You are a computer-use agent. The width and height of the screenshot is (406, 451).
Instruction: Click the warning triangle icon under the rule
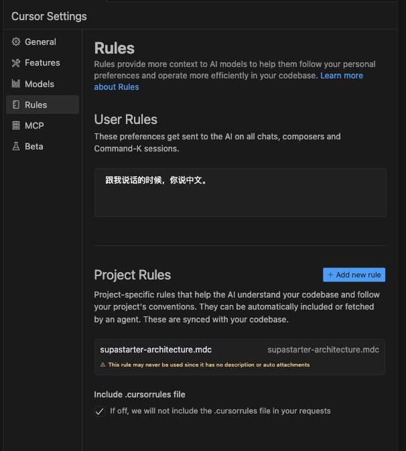[103, 365]
